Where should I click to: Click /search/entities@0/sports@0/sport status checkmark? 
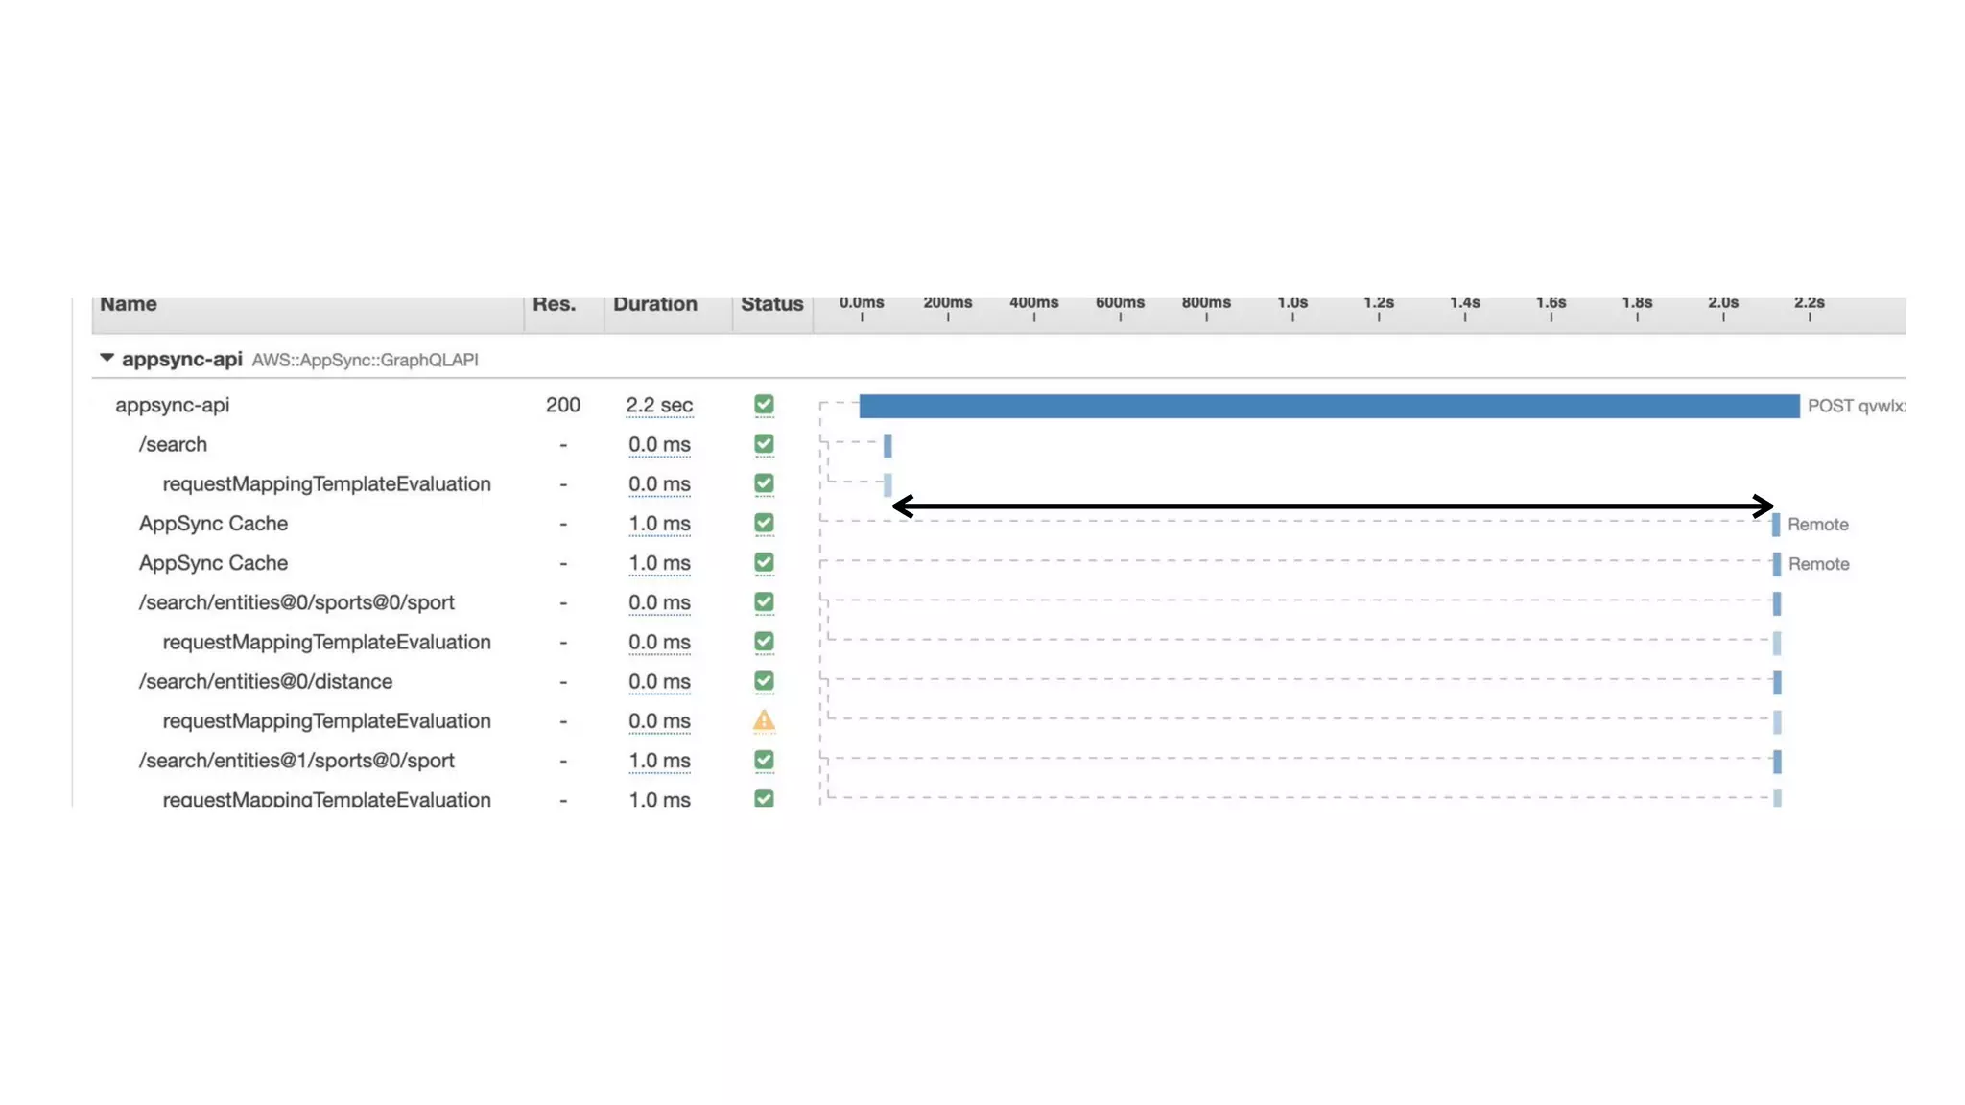(764, 602)
